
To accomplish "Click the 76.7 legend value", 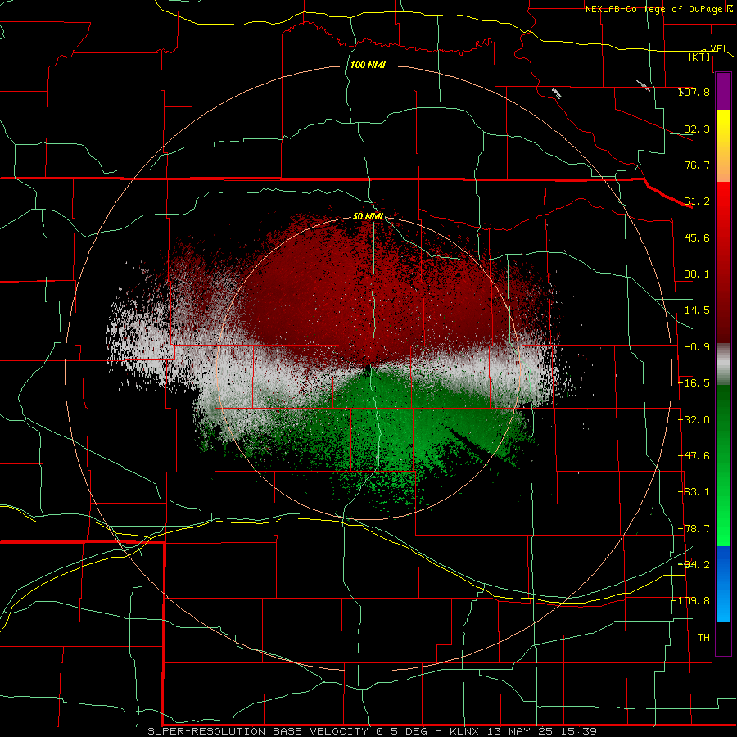I will click(x=697, y=165).
